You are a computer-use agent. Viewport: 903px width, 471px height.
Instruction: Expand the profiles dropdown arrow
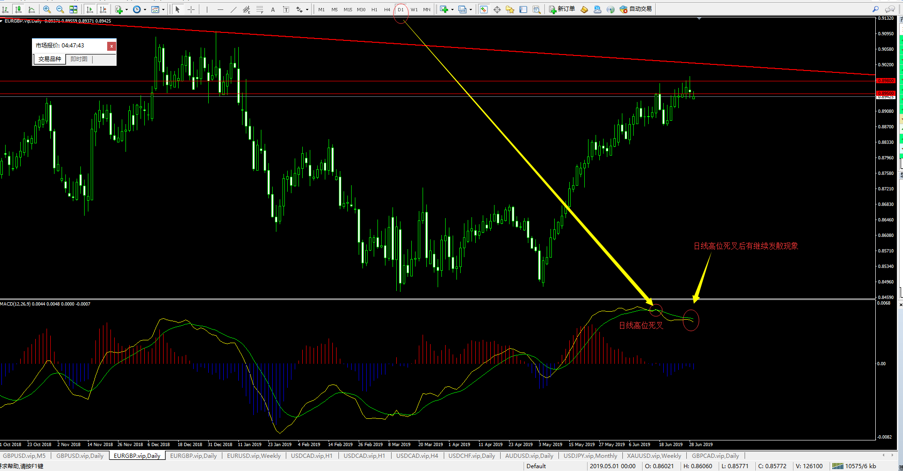[471, 9]
